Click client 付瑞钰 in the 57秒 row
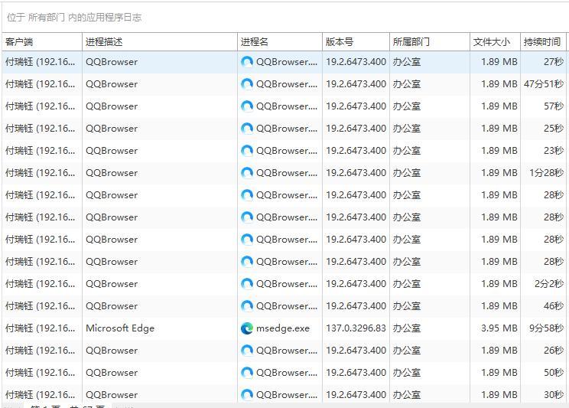 tap(41, 106)
